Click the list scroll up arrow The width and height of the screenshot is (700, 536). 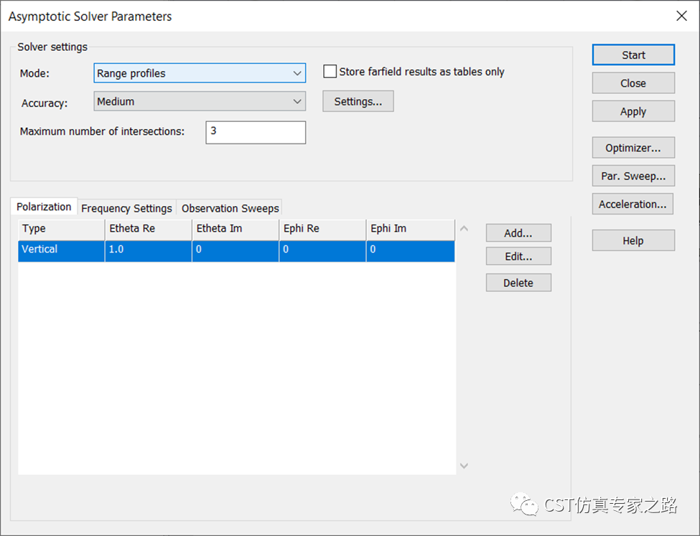tap(465, 228)
